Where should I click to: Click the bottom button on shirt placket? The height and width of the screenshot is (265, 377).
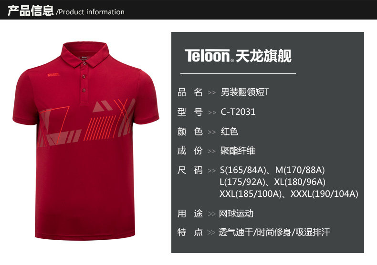click(84, 90)
